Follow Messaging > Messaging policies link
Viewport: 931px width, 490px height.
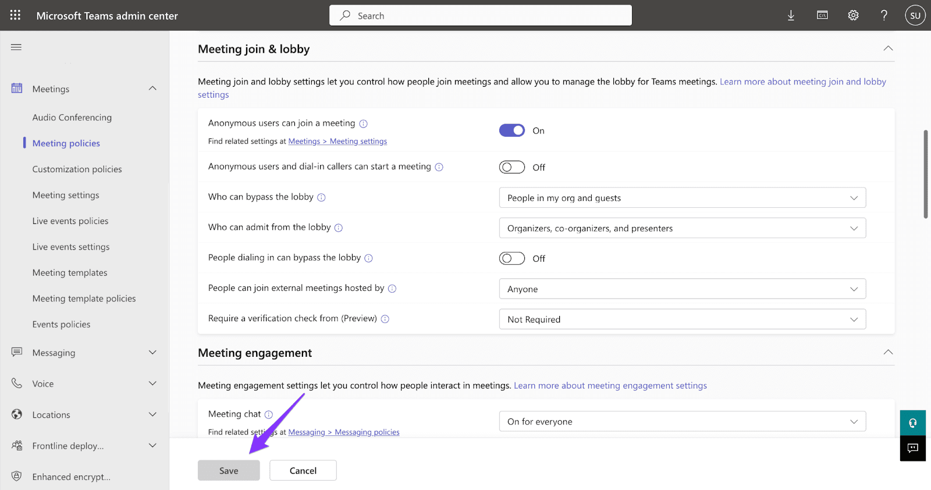pyautogui.click(x=344, y=432)
